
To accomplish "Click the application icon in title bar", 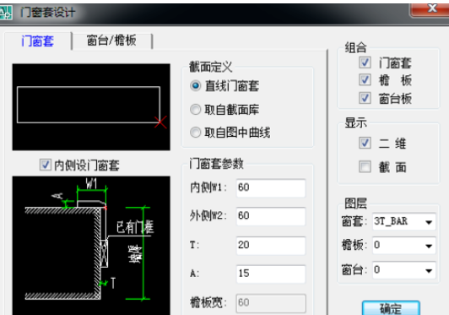I will pos(5,13).
